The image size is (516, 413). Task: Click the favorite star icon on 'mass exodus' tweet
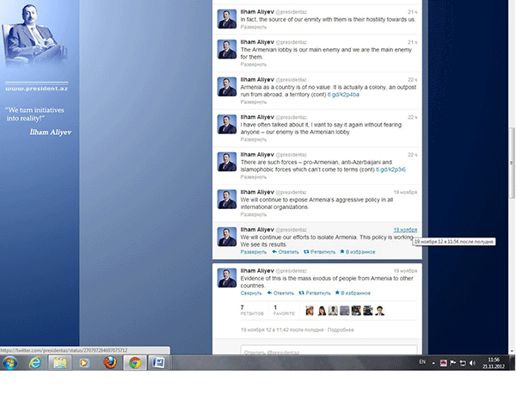click(x=337, y=293)
